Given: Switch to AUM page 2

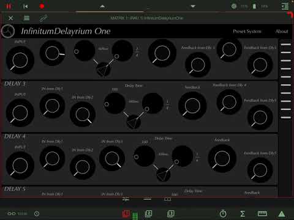Looking at the screenshot, I should coord(148,213).
